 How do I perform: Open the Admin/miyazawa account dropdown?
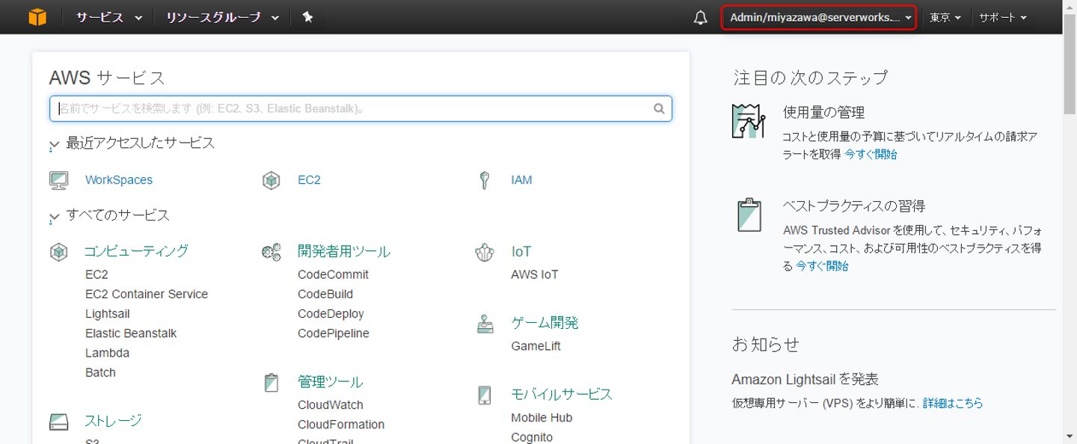pos(819,17)
